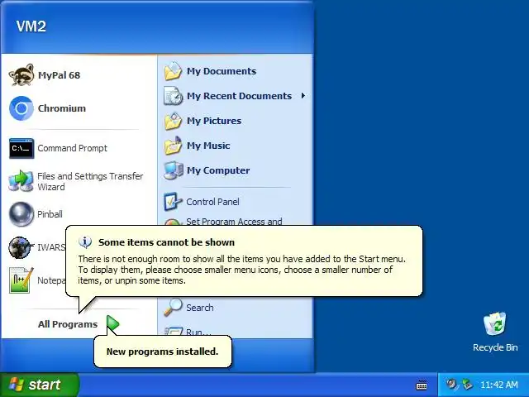This screenshot has width=529, height=397.
Task: Open the IWARS soldier icon
Action: (x=21, y=247)
